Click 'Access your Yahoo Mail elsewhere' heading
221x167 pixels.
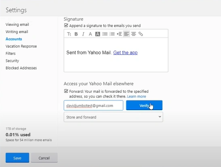coord(99,84)
